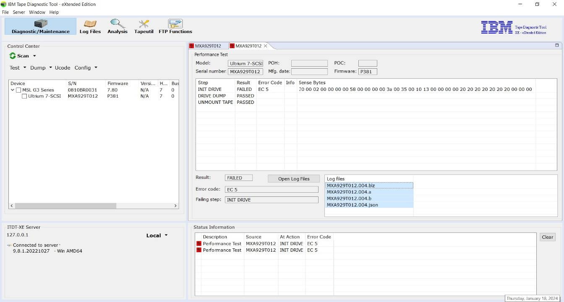Screen dimensions: 564x302
Task: Open the Analysis magnifier tool
Action: pyautogui.click(x=117, y=26)
